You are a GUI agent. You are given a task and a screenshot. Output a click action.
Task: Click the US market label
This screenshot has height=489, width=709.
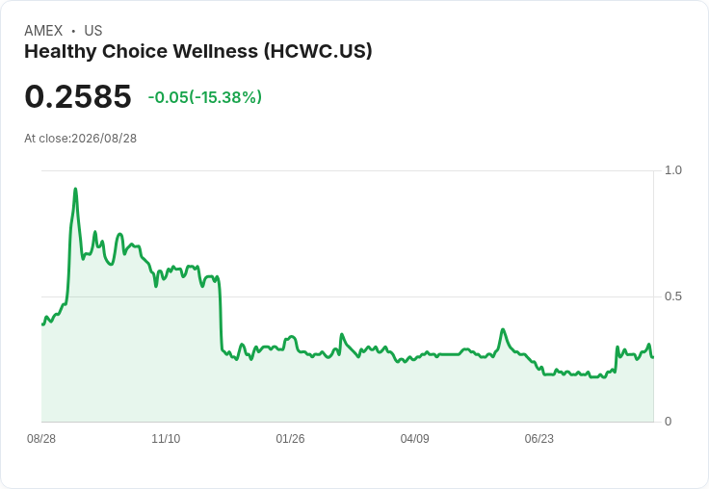[93, 31]
